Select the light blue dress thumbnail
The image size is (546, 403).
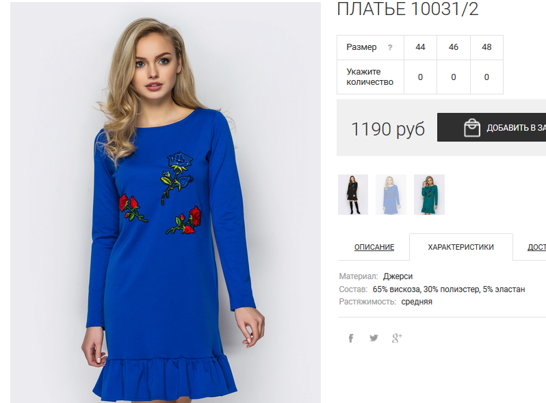point(391,194)
